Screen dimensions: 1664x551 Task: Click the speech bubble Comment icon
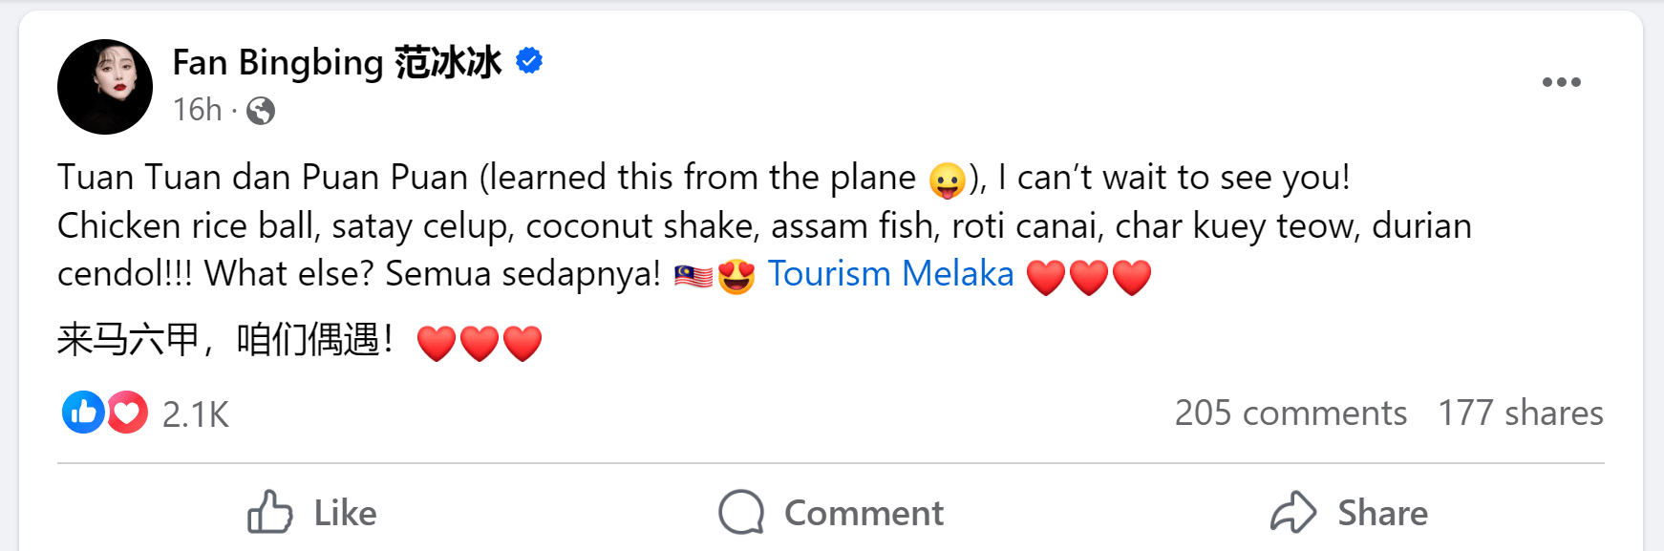[x=741, y=513]
